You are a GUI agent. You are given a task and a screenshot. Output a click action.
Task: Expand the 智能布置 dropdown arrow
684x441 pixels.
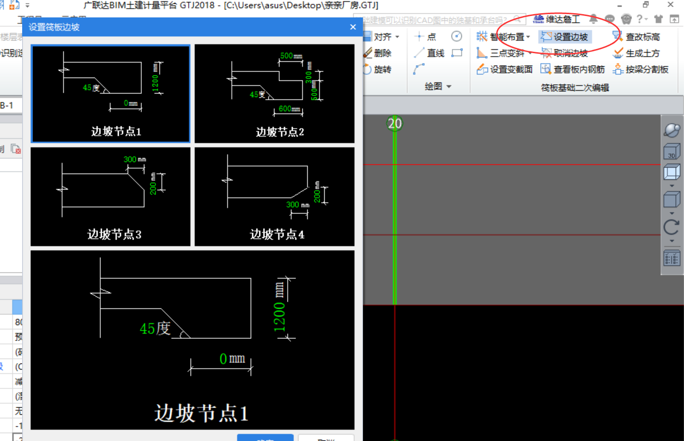(528, 37)
